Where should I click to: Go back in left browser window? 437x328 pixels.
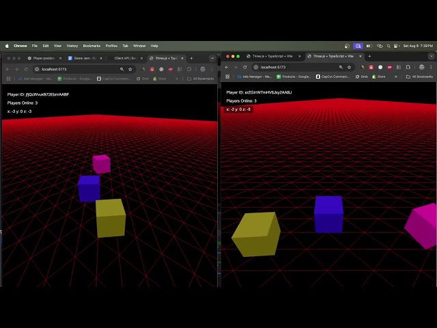point(8,69)
